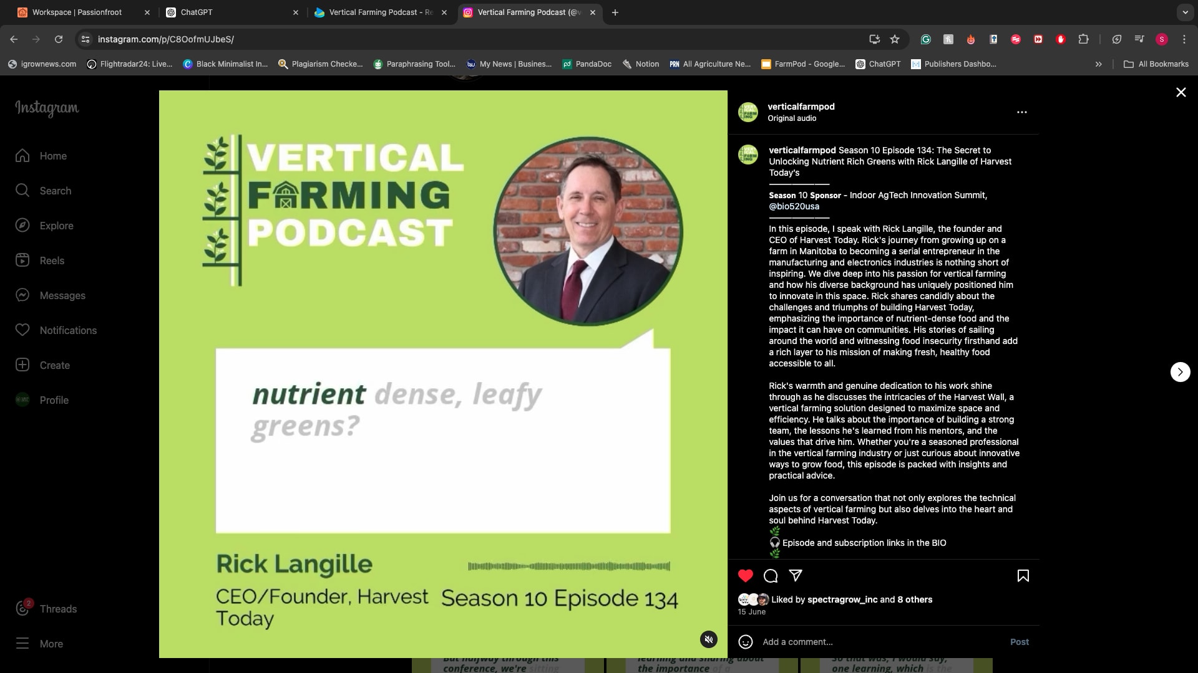This screenshot has height=673, width=1198.
Task: Open spectragrow_inc liker profile
Action: [842, 599]
